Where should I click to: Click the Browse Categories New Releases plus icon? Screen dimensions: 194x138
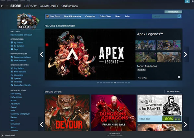tap(12, 72)
